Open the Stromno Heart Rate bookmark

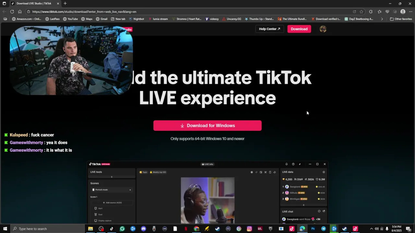[186, 19]
